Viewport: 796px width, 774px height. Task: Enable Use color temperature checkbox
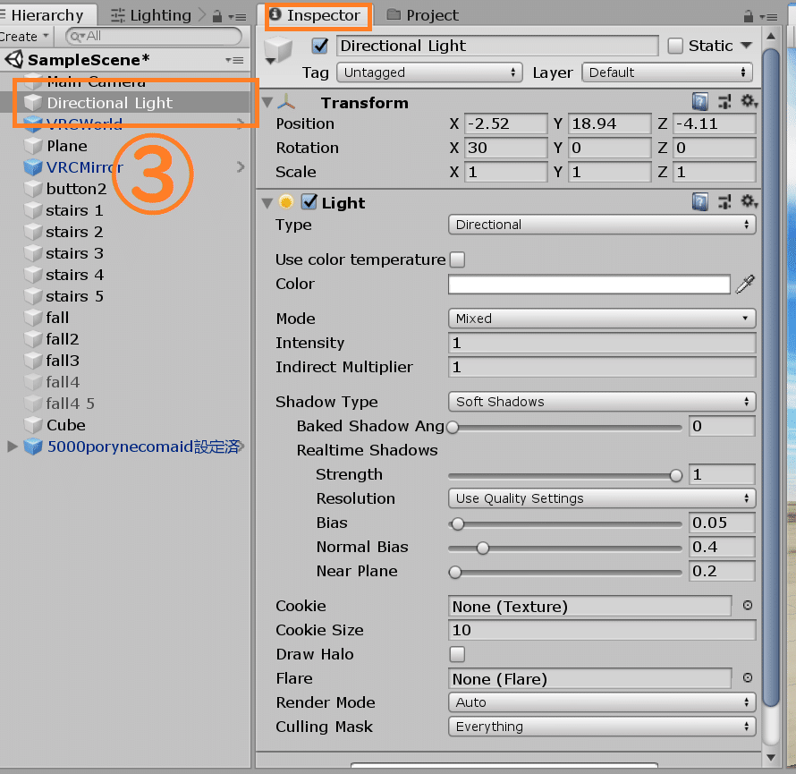pyautogui.click(x=457, y=259)
